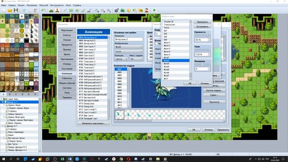Viewport: 288px width, 162px height.
Task: Switch to Event editing mode icon
Action: pos(57,10)
